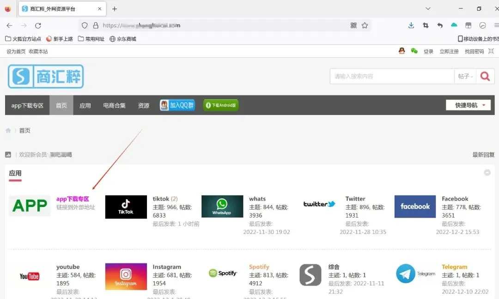Select the app下载专区 nav item

pos(27,105)
